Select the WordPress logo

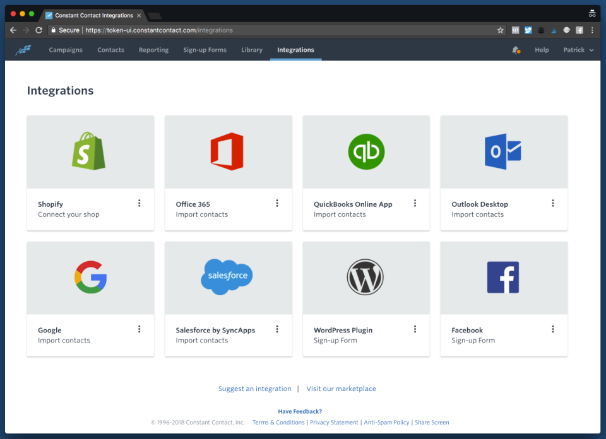click(365, 277)
